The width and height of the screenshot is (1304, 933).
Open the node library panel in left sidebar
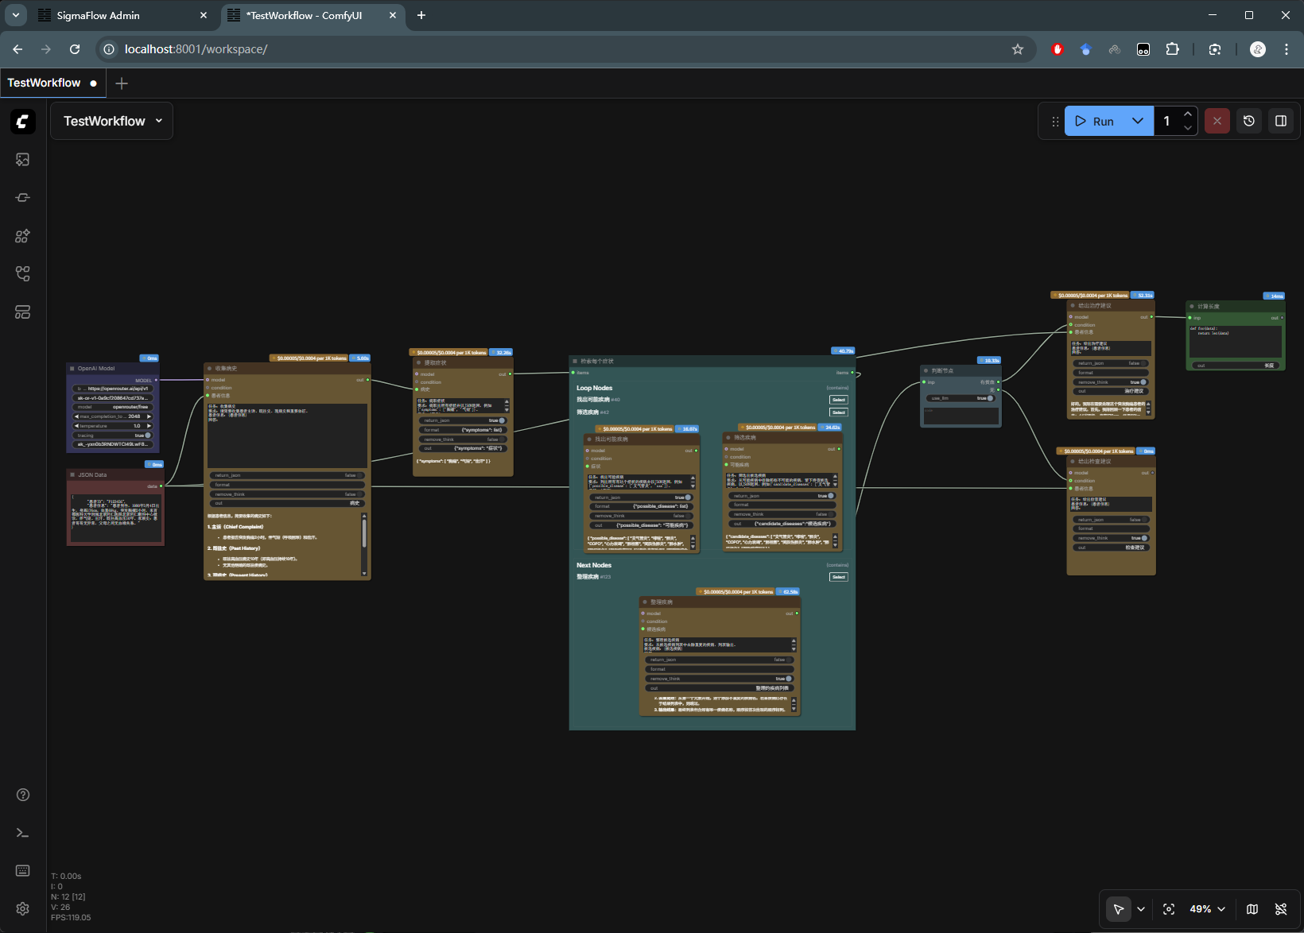point(22,235)
